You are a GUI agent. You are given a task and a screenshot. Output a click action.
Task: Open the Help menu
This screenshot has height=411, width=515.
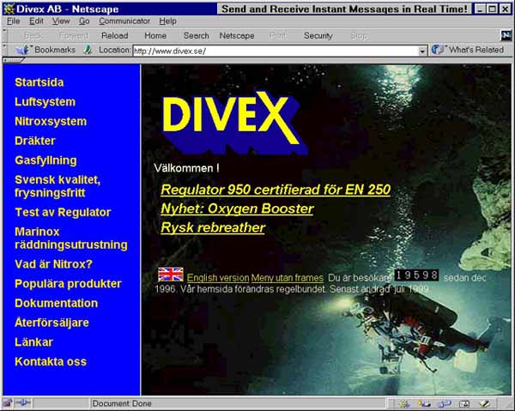(168, 21)
